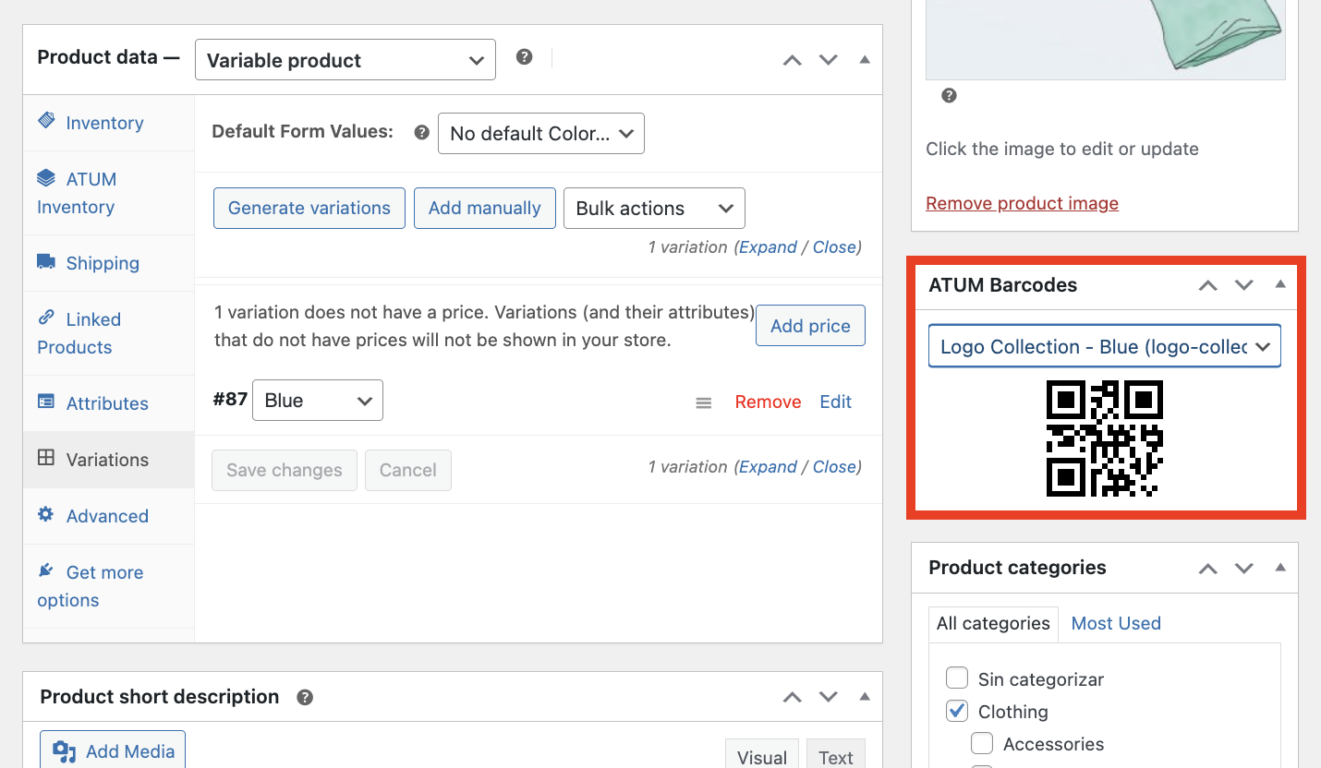The width and height of the screenshot is (1321, 768).
Task: Move ATUM Barcodes panel down
Action: coord(1243,285)
